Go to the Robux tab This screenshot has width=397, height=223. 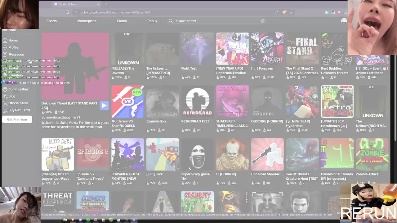click(152, 21)
